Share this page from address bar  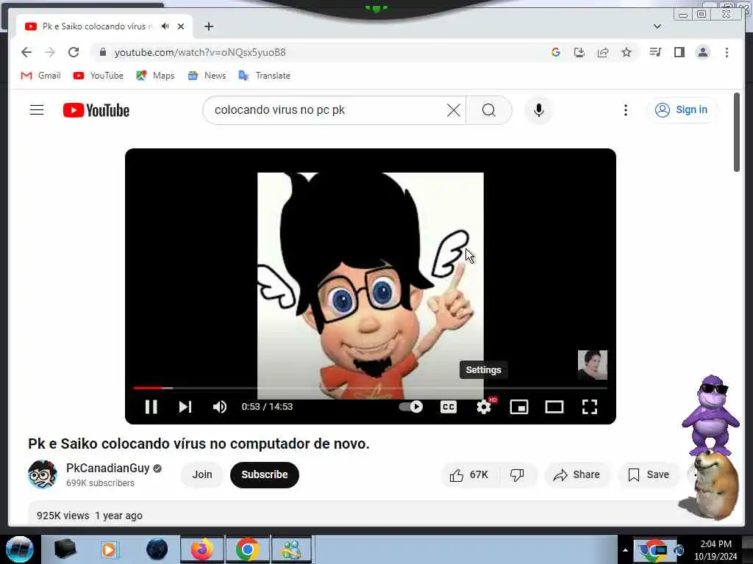[x=603, y=52]
